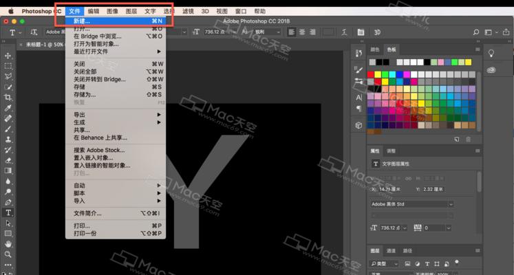
Task: Select the Rectangular Marquee tool
Action: [8, 66]
